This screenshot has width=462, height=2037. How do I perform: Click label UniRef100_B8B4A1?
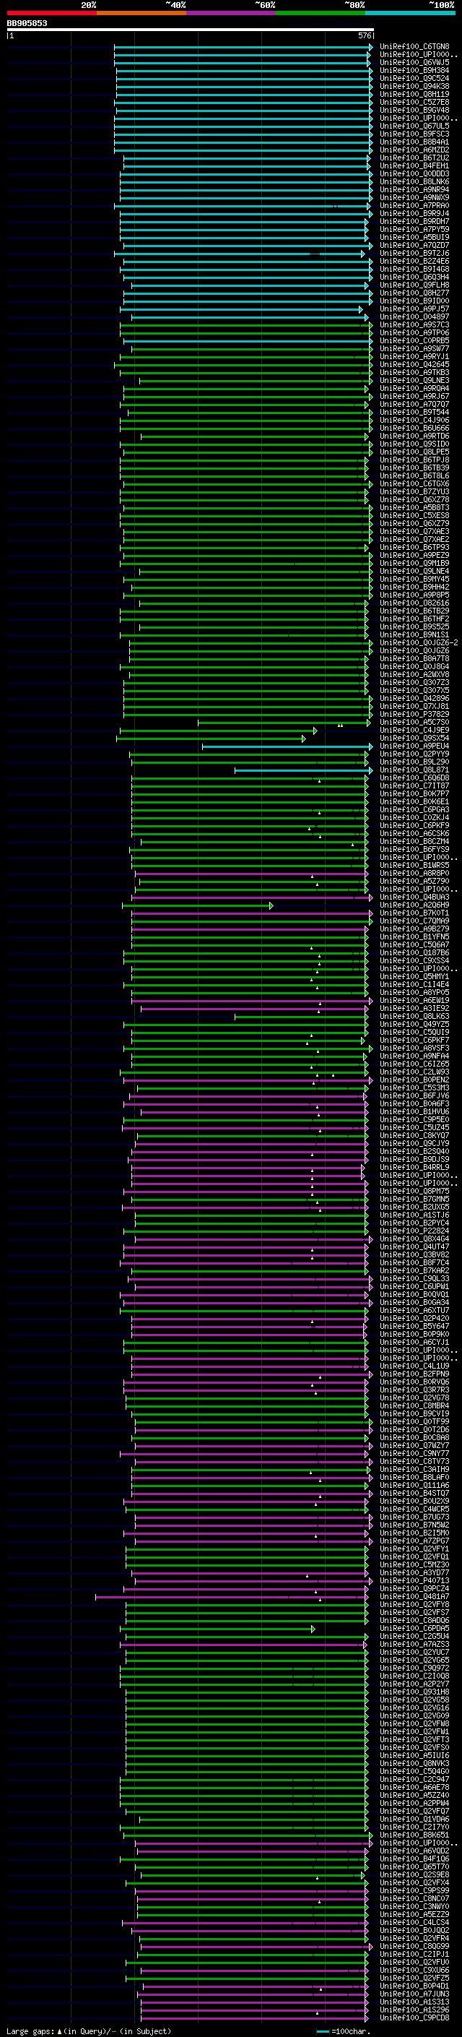coord(414,142)
